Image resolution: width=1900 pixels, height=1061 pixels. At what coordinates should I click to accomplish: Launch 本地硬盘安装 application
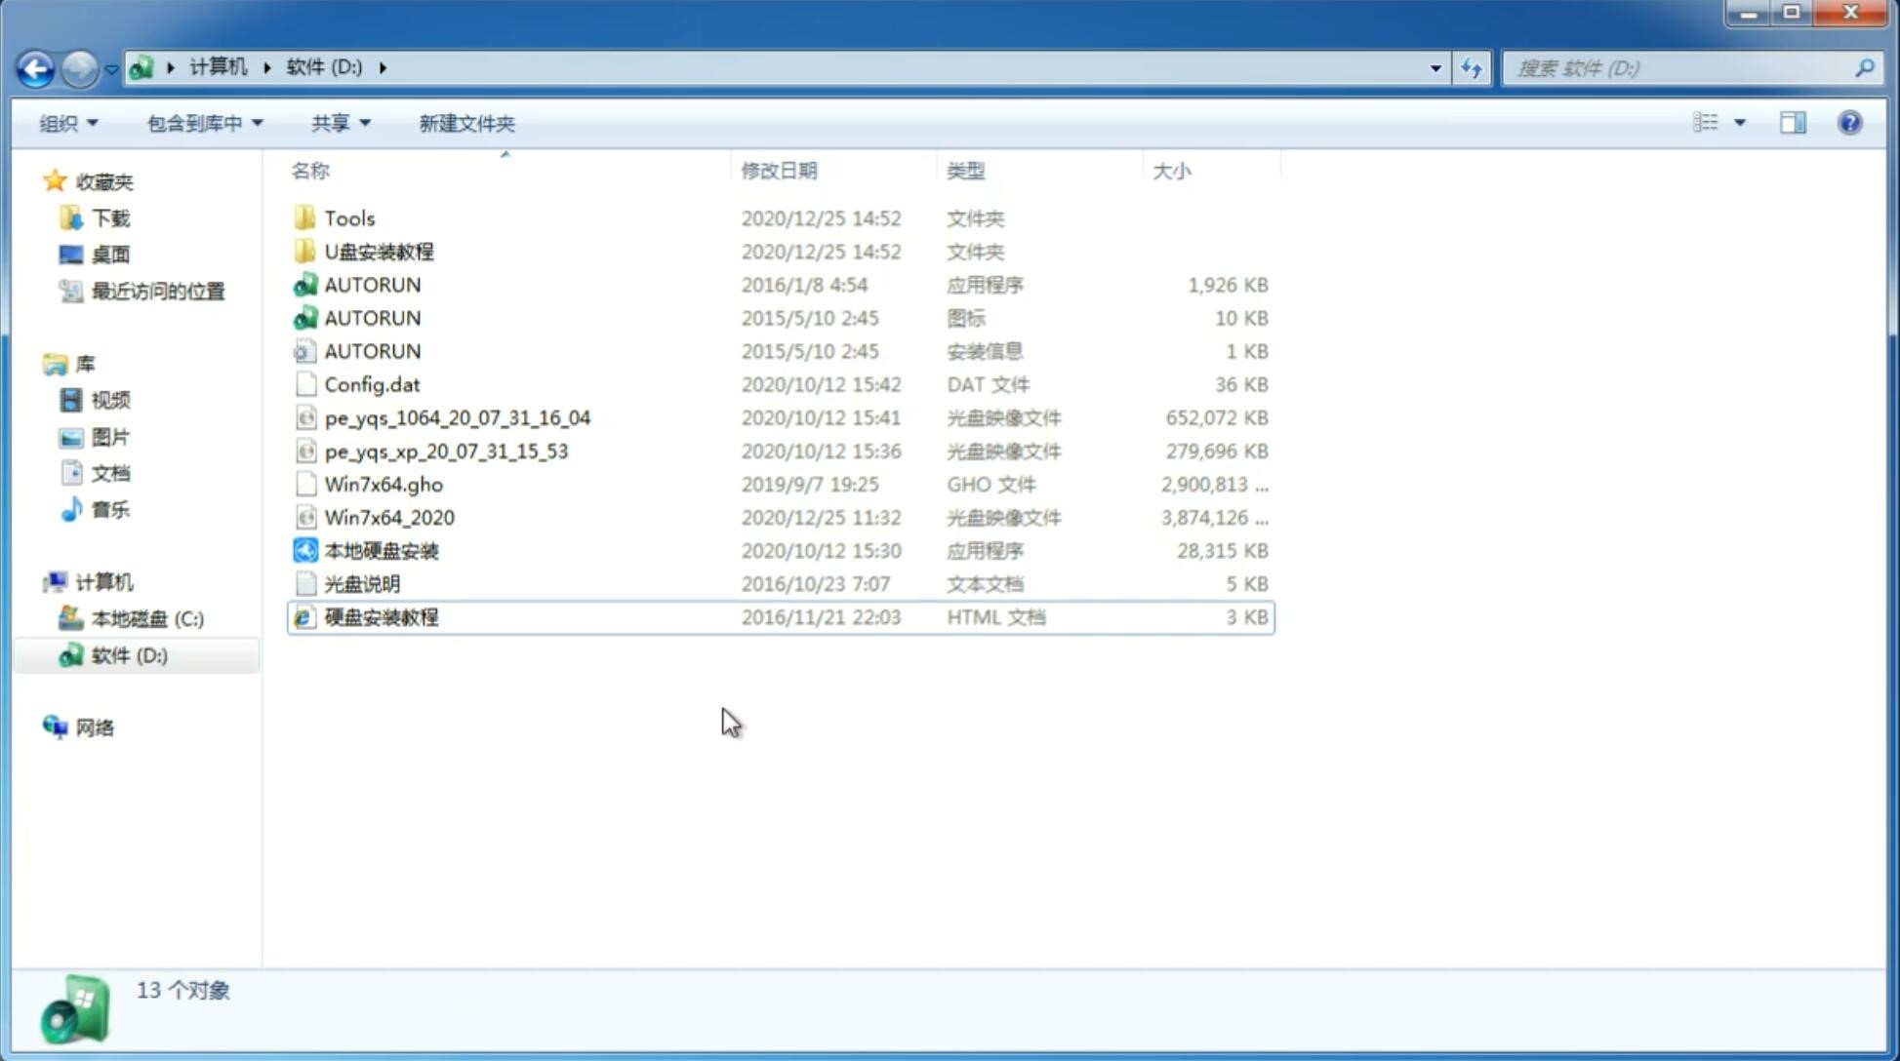coord(381,550)
